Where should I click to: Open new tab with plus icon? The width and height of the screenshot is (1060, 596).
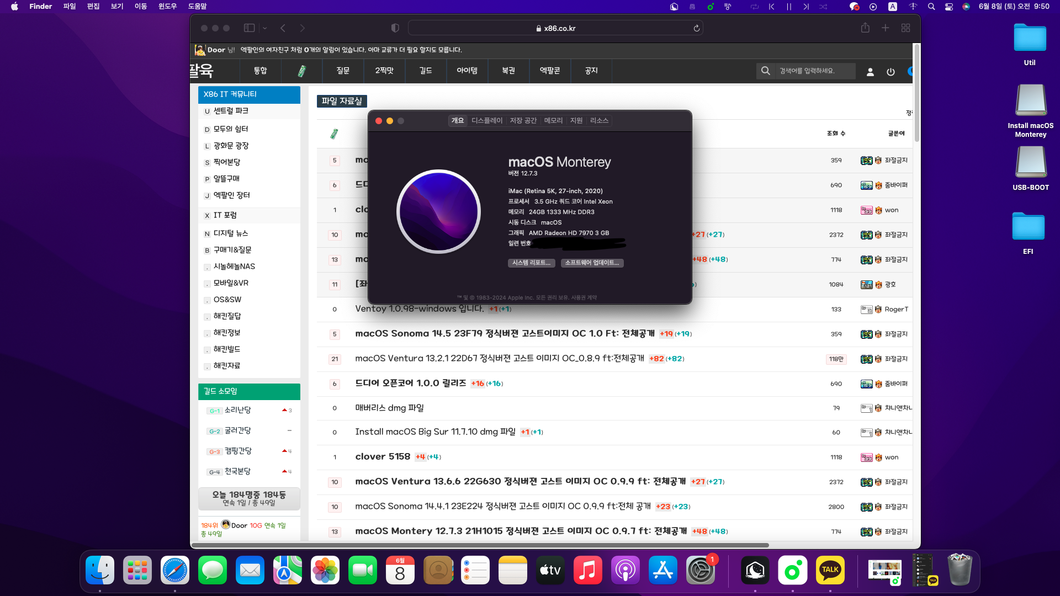(885, 28)
